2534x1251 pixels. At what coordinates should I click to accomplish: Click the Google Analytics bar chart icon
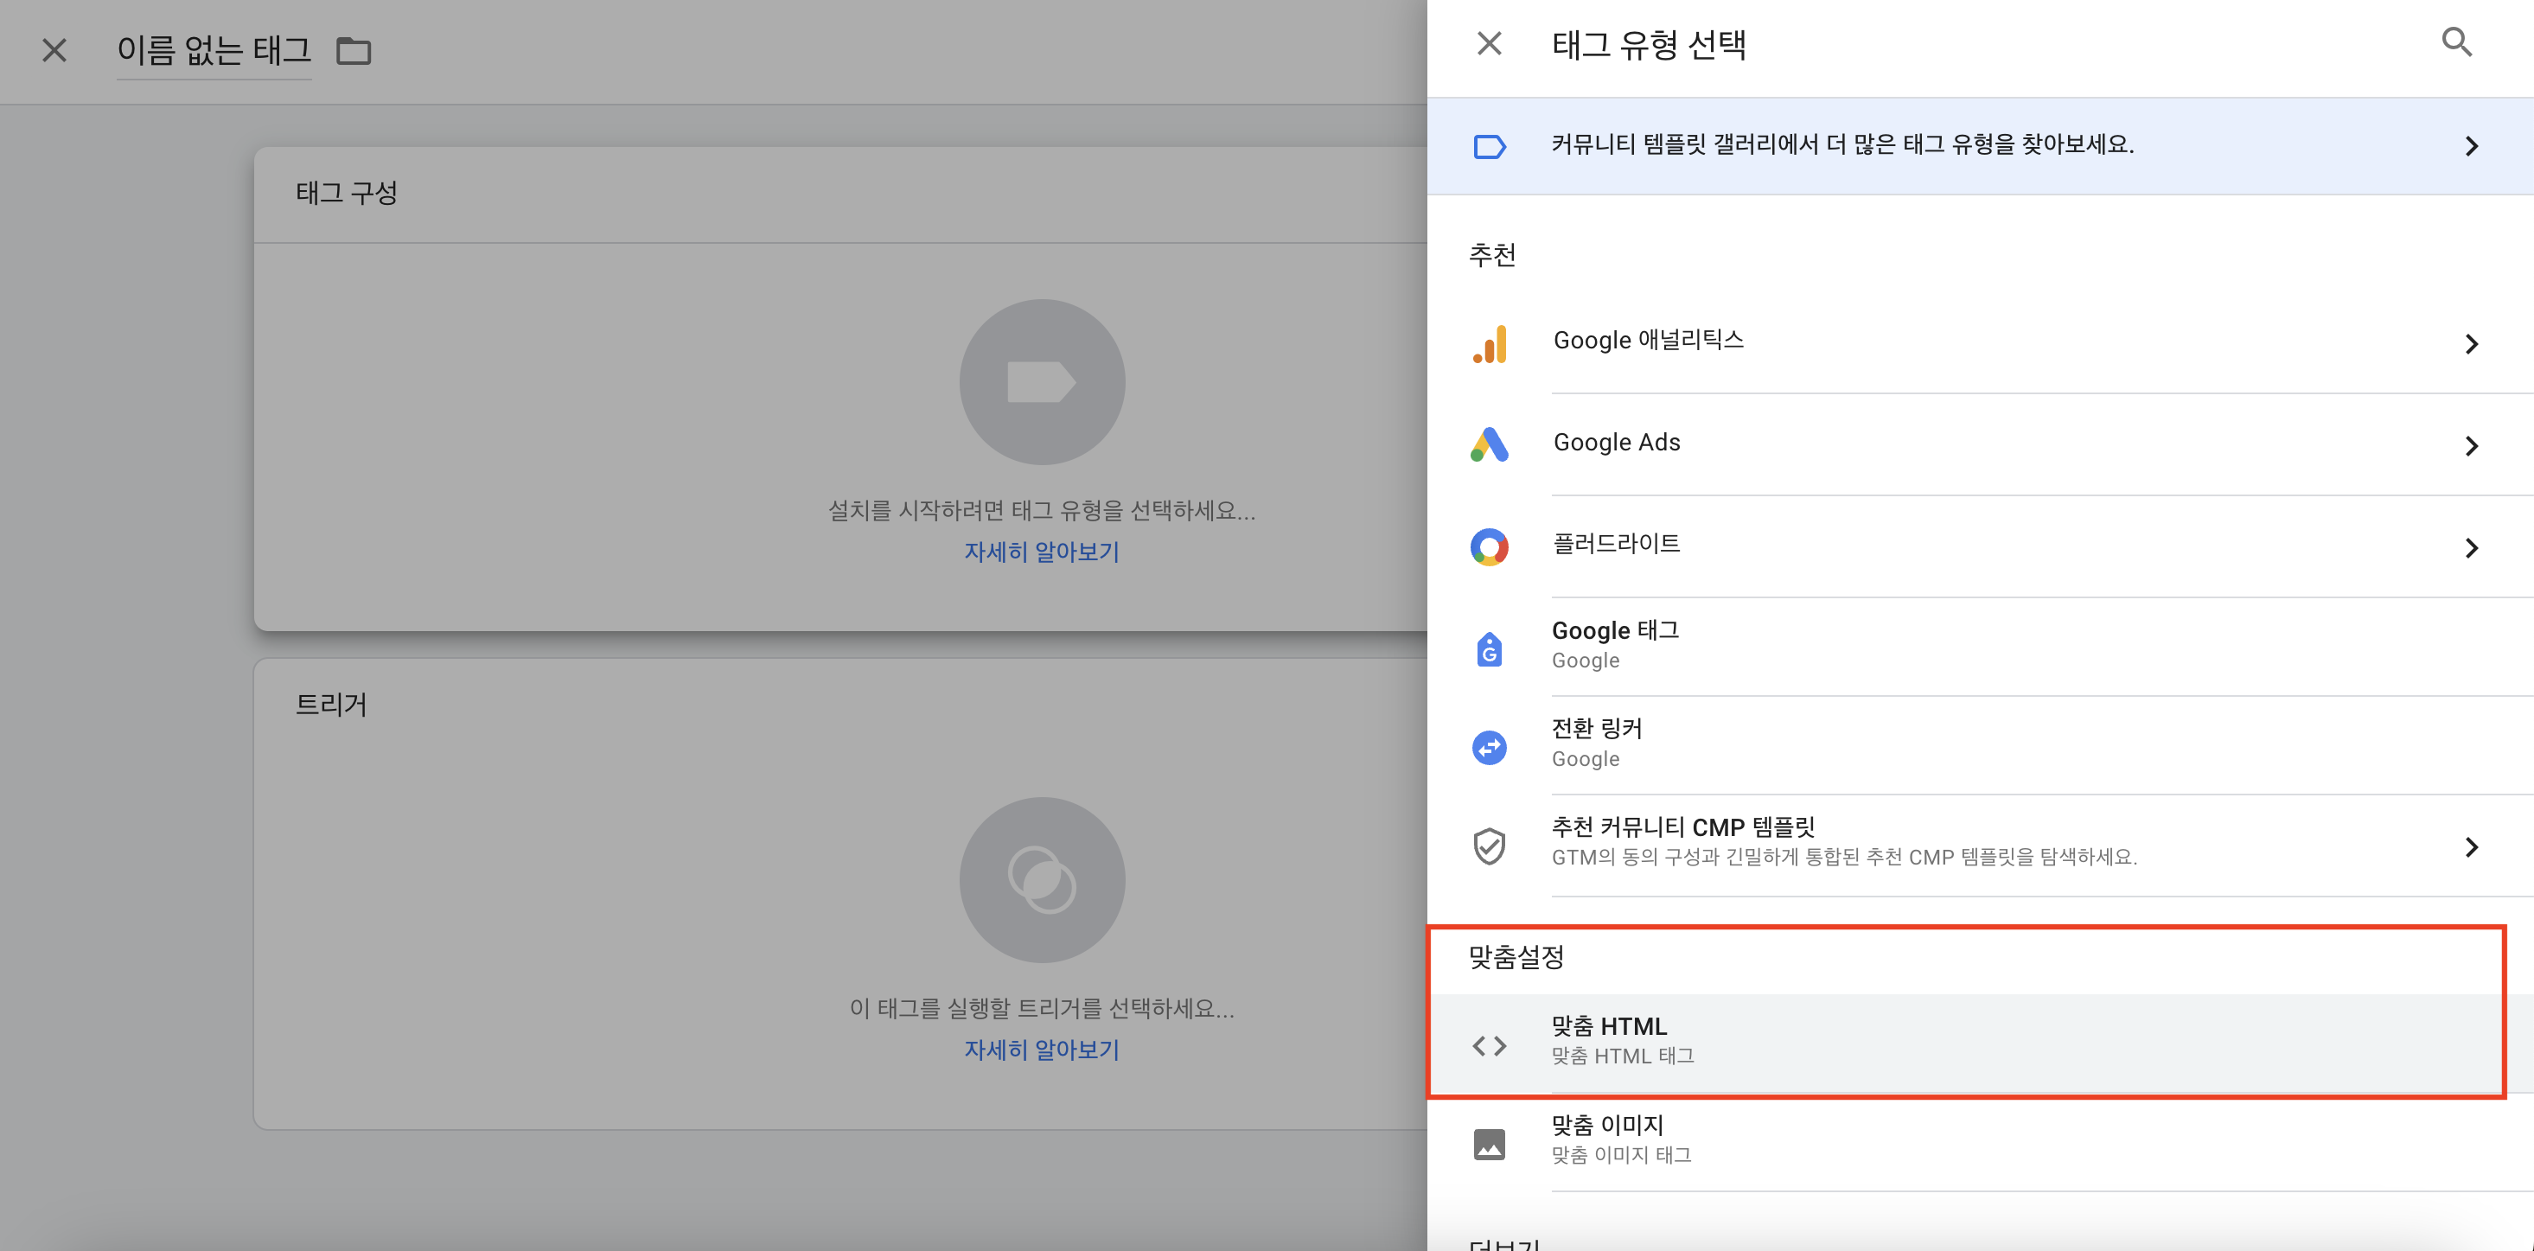[x=1490, y=344]
